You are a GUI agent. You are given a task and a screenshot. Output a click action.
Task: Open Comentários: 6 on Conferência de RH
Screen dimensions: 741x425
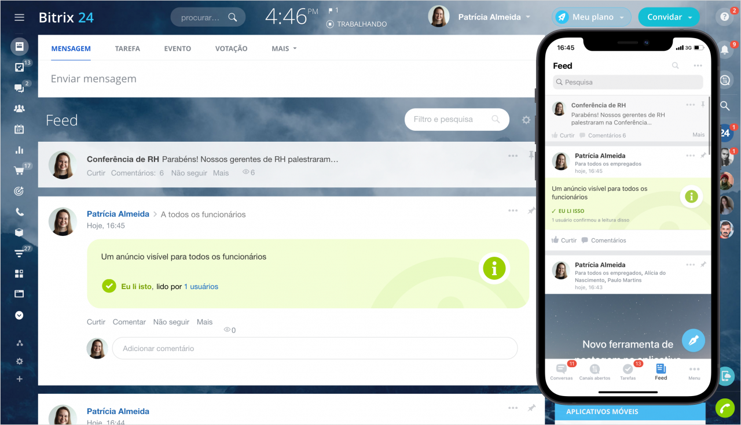click(137, 173)
